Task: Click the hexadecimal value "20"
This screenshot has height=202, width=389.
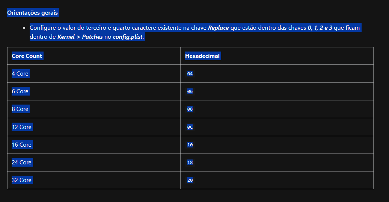Action: pos(190,180)
